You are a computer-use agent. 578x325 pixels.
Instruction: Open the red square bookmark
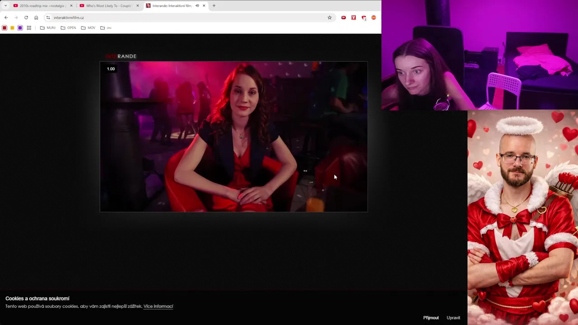(5, 28)
